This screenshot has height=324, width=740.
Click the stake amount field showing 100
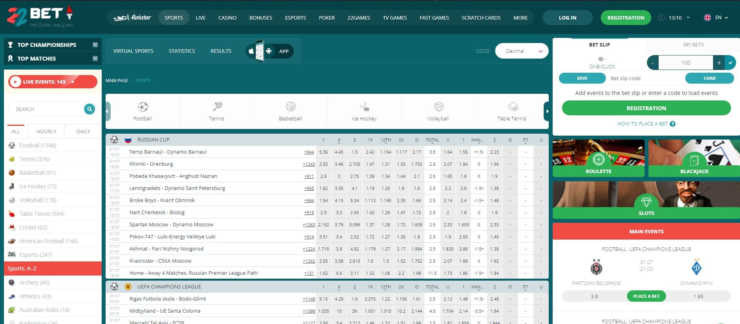[686, 63]
